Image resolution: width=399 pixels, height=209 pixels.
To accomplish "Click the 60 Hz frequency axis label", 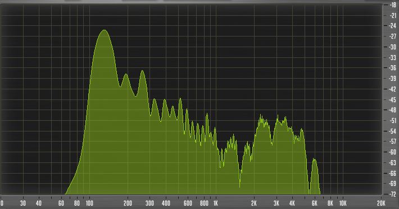I will (61, 203).
